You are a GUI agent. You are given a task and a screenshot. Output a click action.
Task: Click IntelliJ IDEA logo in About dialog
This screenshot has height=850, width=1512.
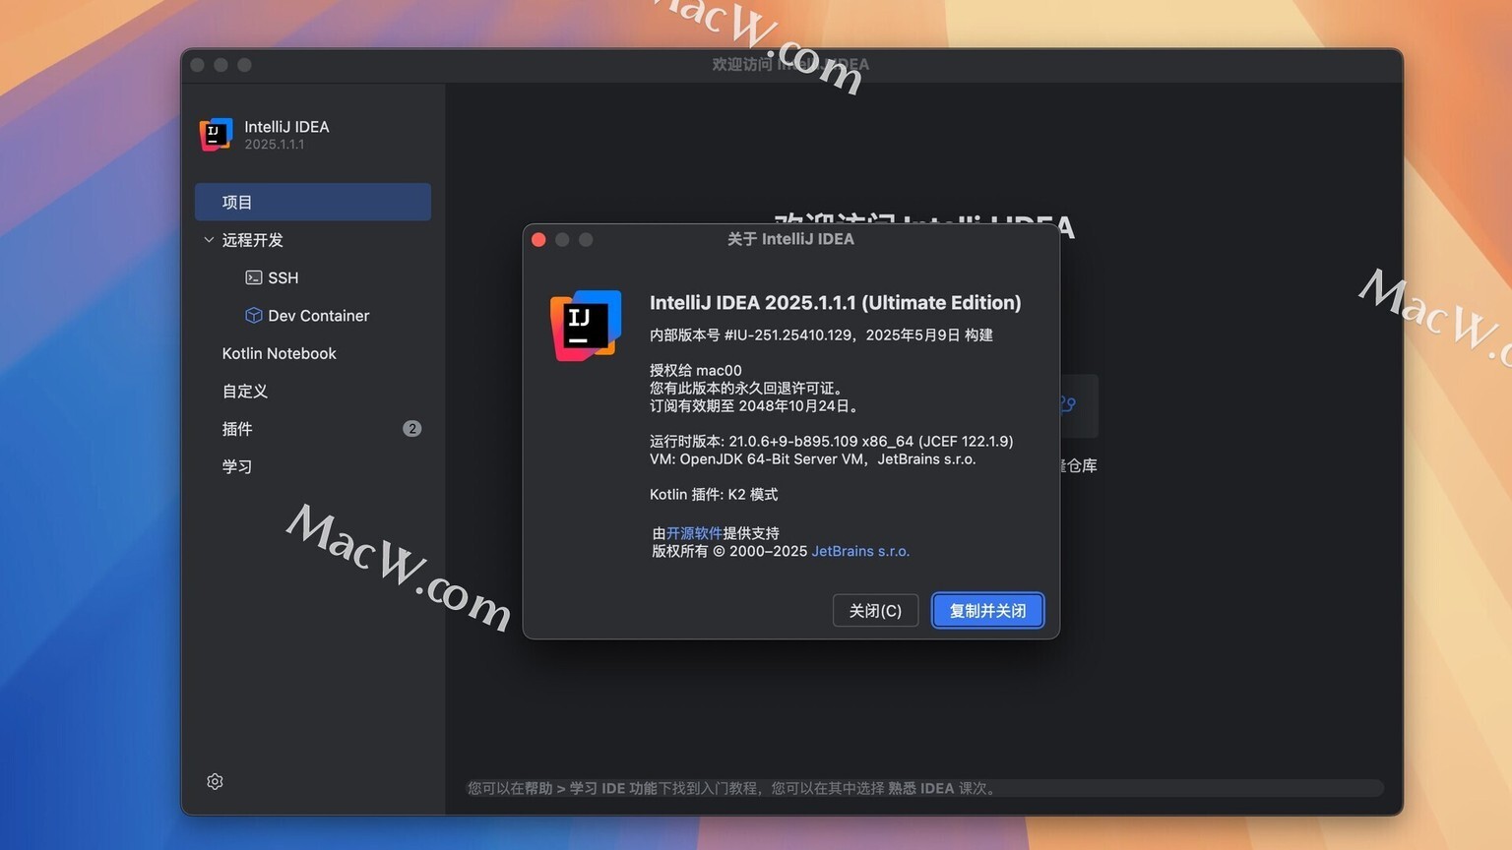coord(586,326)
